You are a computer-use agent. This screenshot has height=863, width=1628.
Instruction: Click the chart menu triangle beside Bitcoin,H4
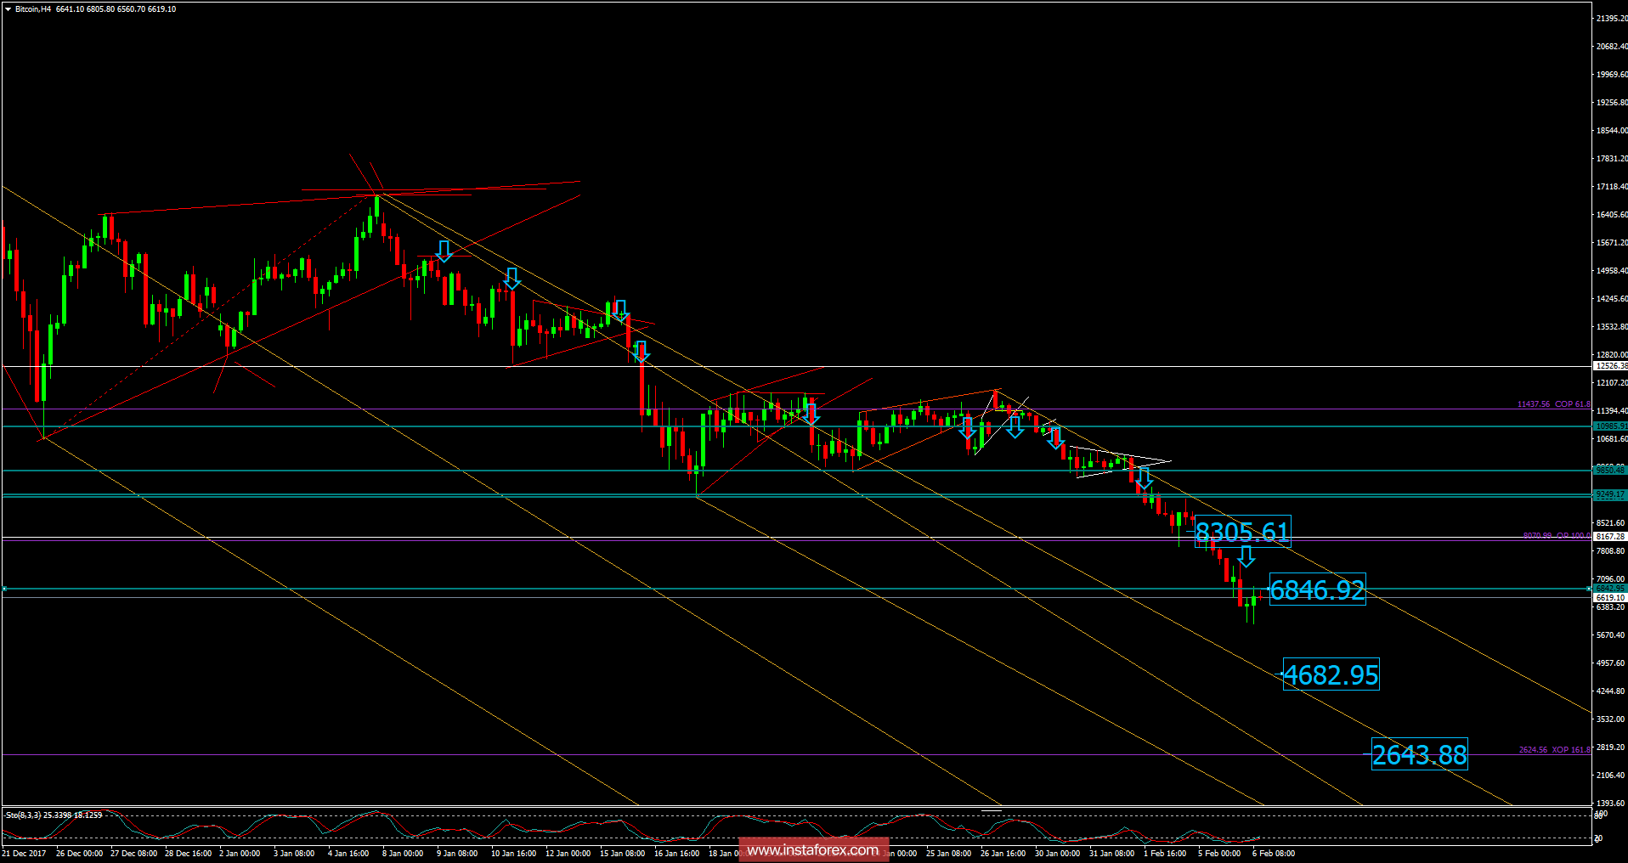(x=8, y=9)
